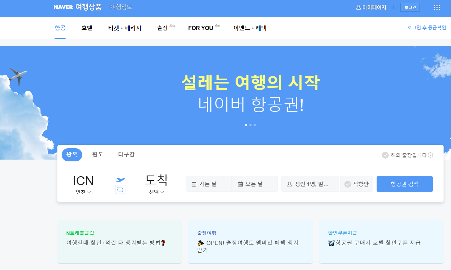Image resolution: width=451 pixels, height=270 pixels.
Task: Swap departure and arrival airports
Action: pos(120,189)
